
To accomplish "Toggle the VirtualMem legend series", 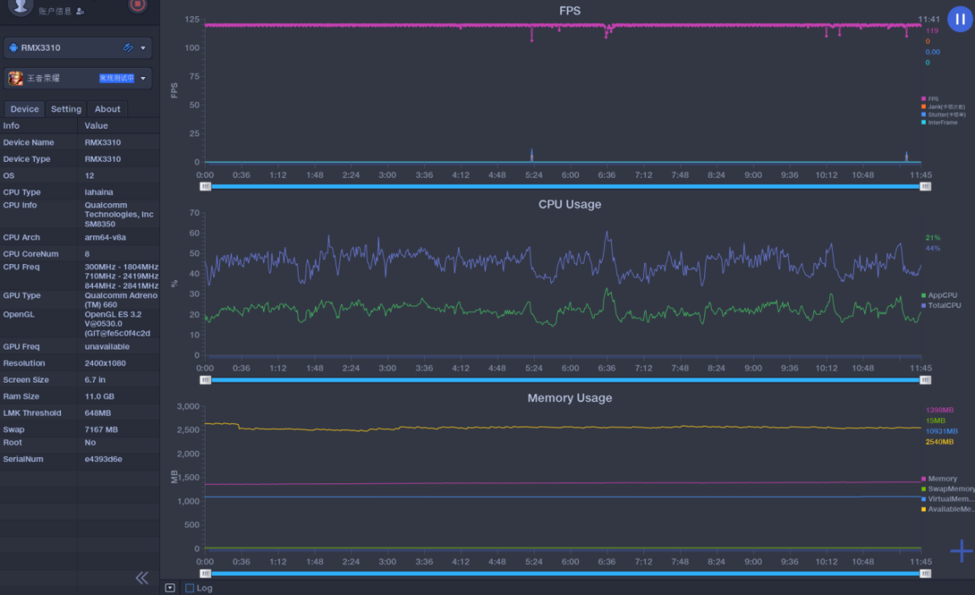I will click(946, 499).
